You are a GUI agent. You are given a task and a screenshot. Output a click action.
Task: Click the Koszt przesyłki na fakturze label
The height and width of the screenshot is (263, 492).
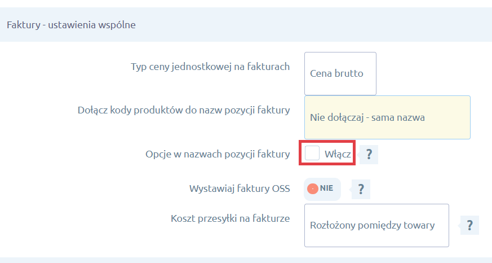pos(230,218)
